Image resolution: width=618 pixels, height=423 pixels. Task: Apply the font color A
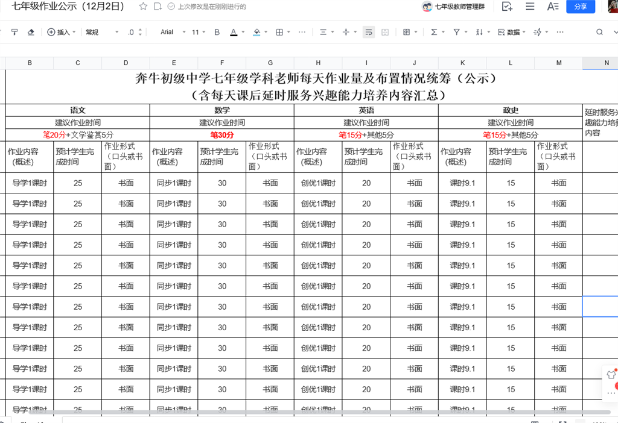coord(234,33)
